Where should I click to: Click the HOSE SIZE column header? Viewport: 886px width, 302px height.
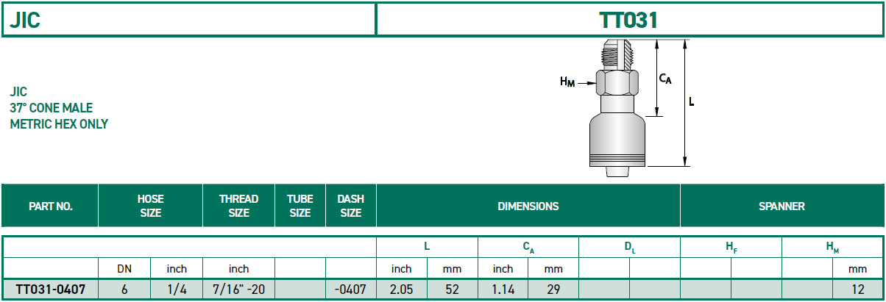click(x=150, y=206)
